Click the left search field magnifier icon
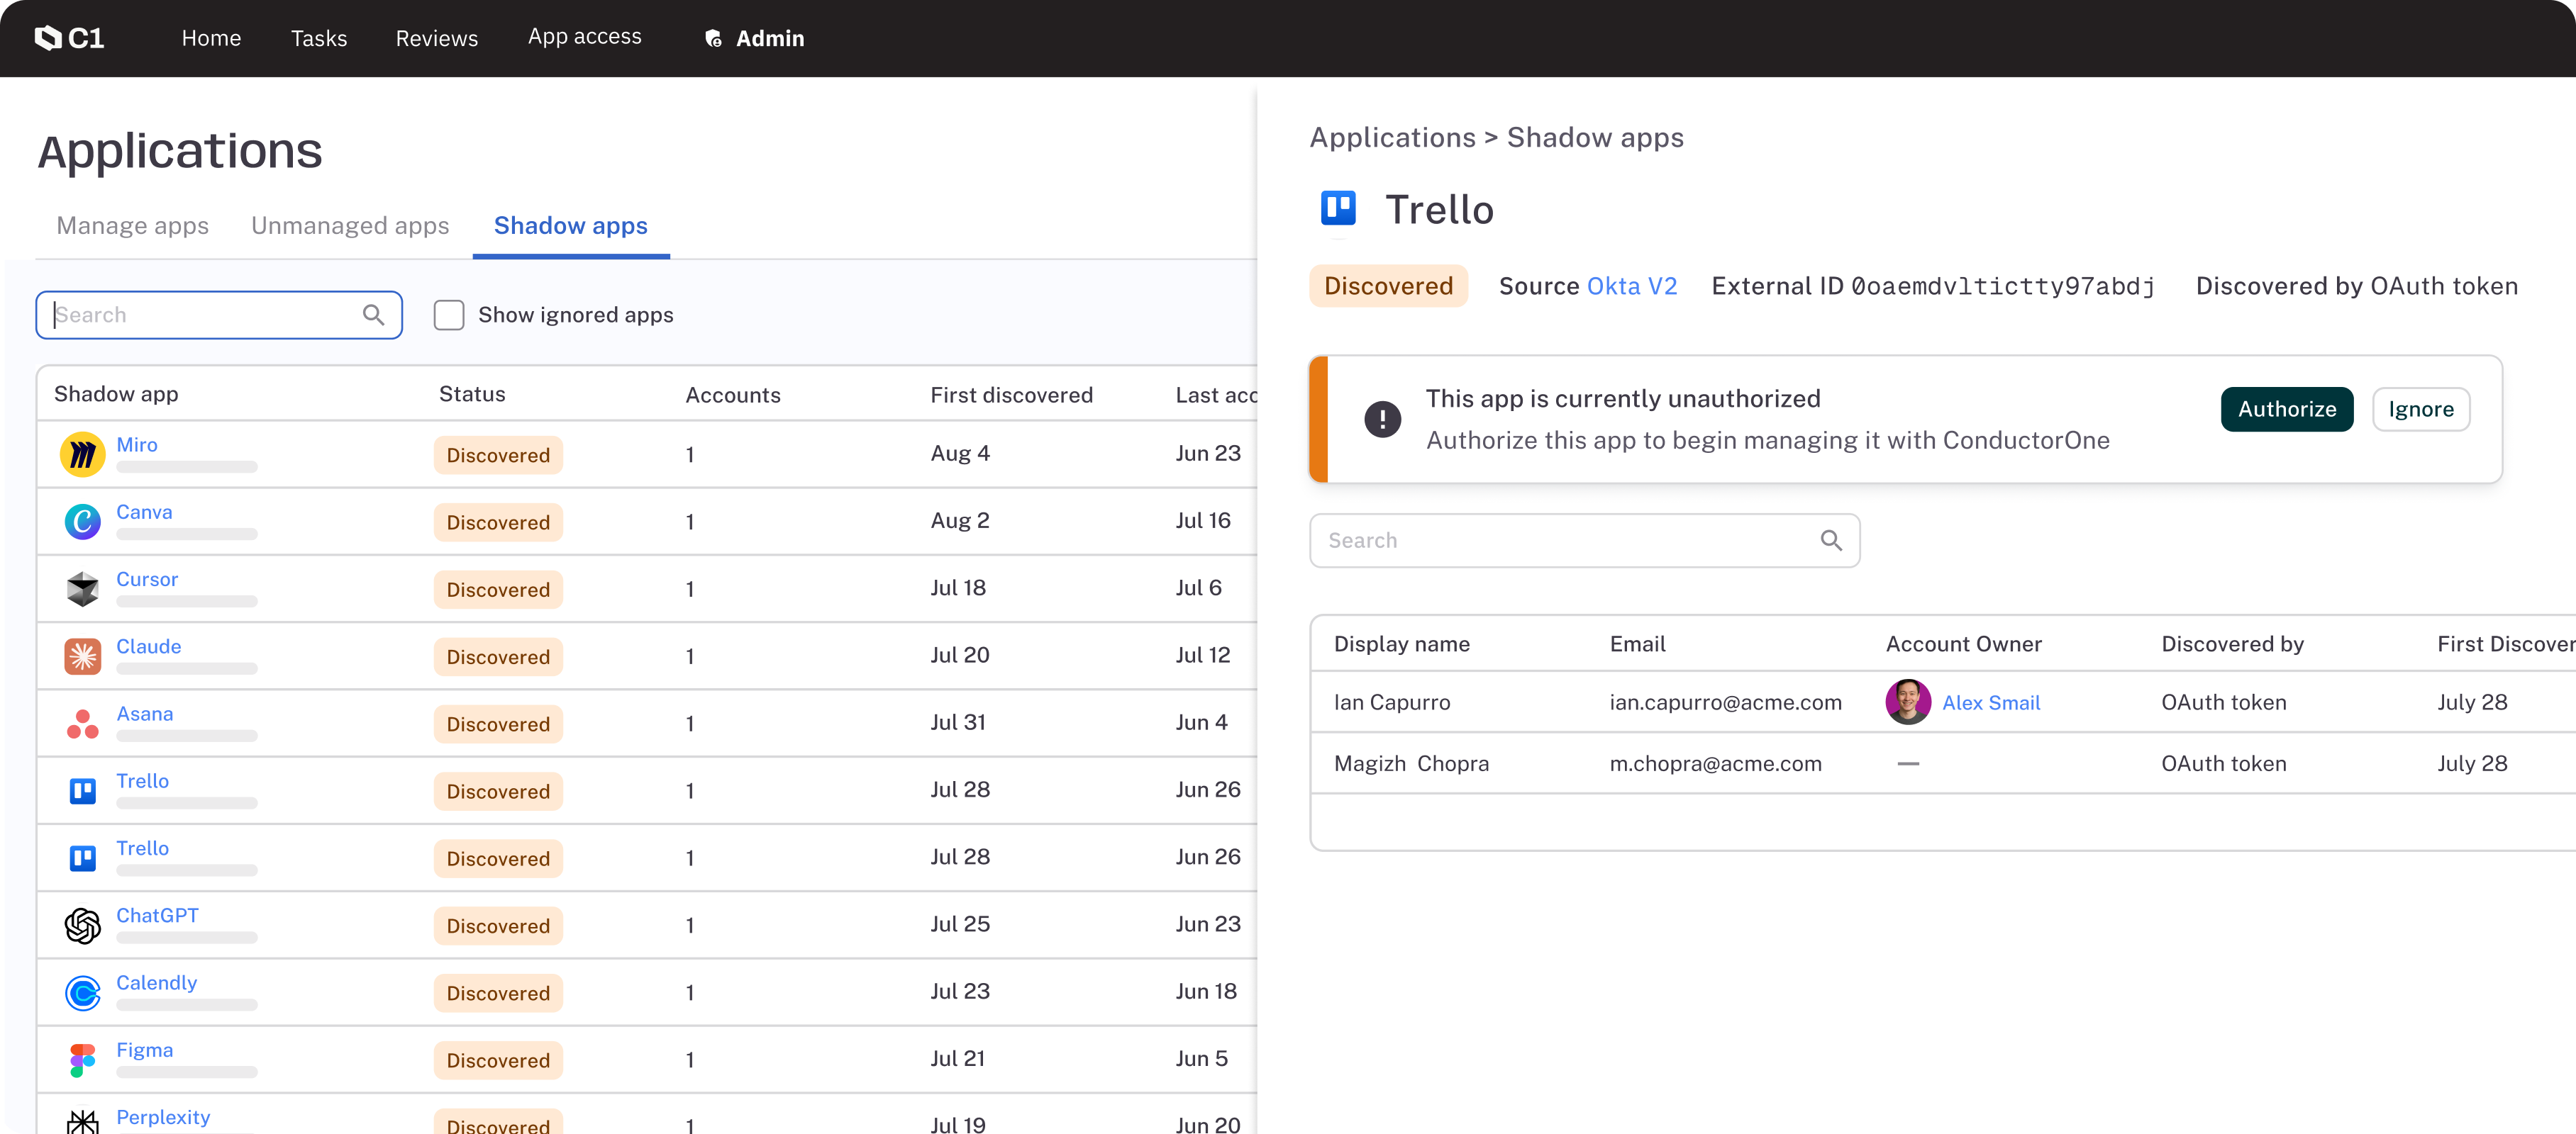The width and height of the screenshot is (2576, 1134). 373,315
